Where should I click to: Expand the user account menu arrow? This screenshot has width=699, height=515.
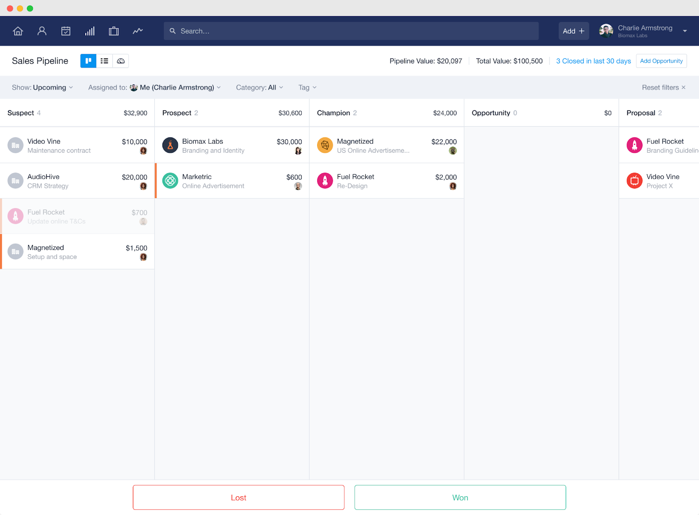pyautogui.click(x=685, y=31)
